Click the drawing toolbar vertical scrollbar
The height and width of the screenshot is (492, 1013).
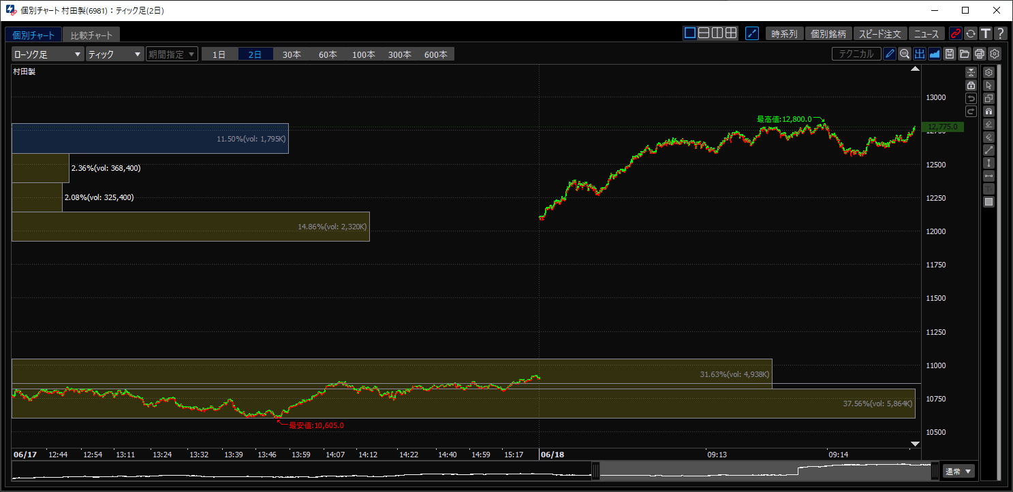pyautogui.click(x=999, y=272)
